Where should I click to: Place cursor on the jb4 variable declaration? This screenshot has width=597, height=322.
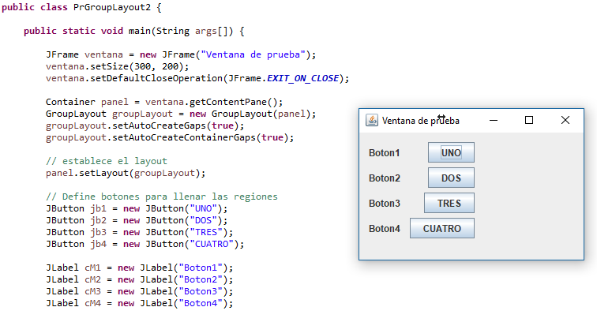98,244
